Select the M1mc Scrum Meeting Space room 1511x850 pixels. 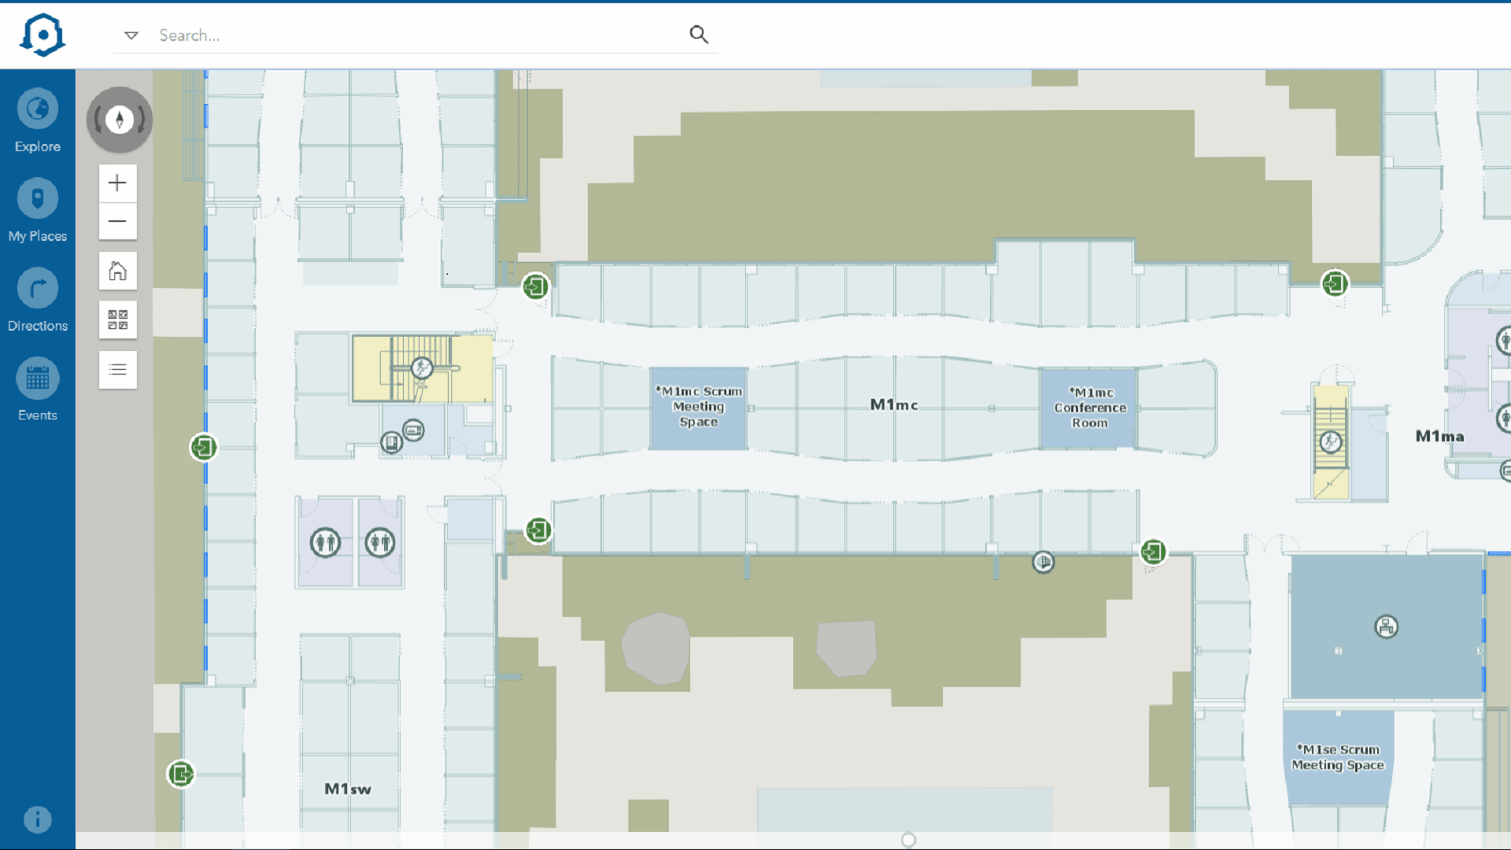coord(699,408)
